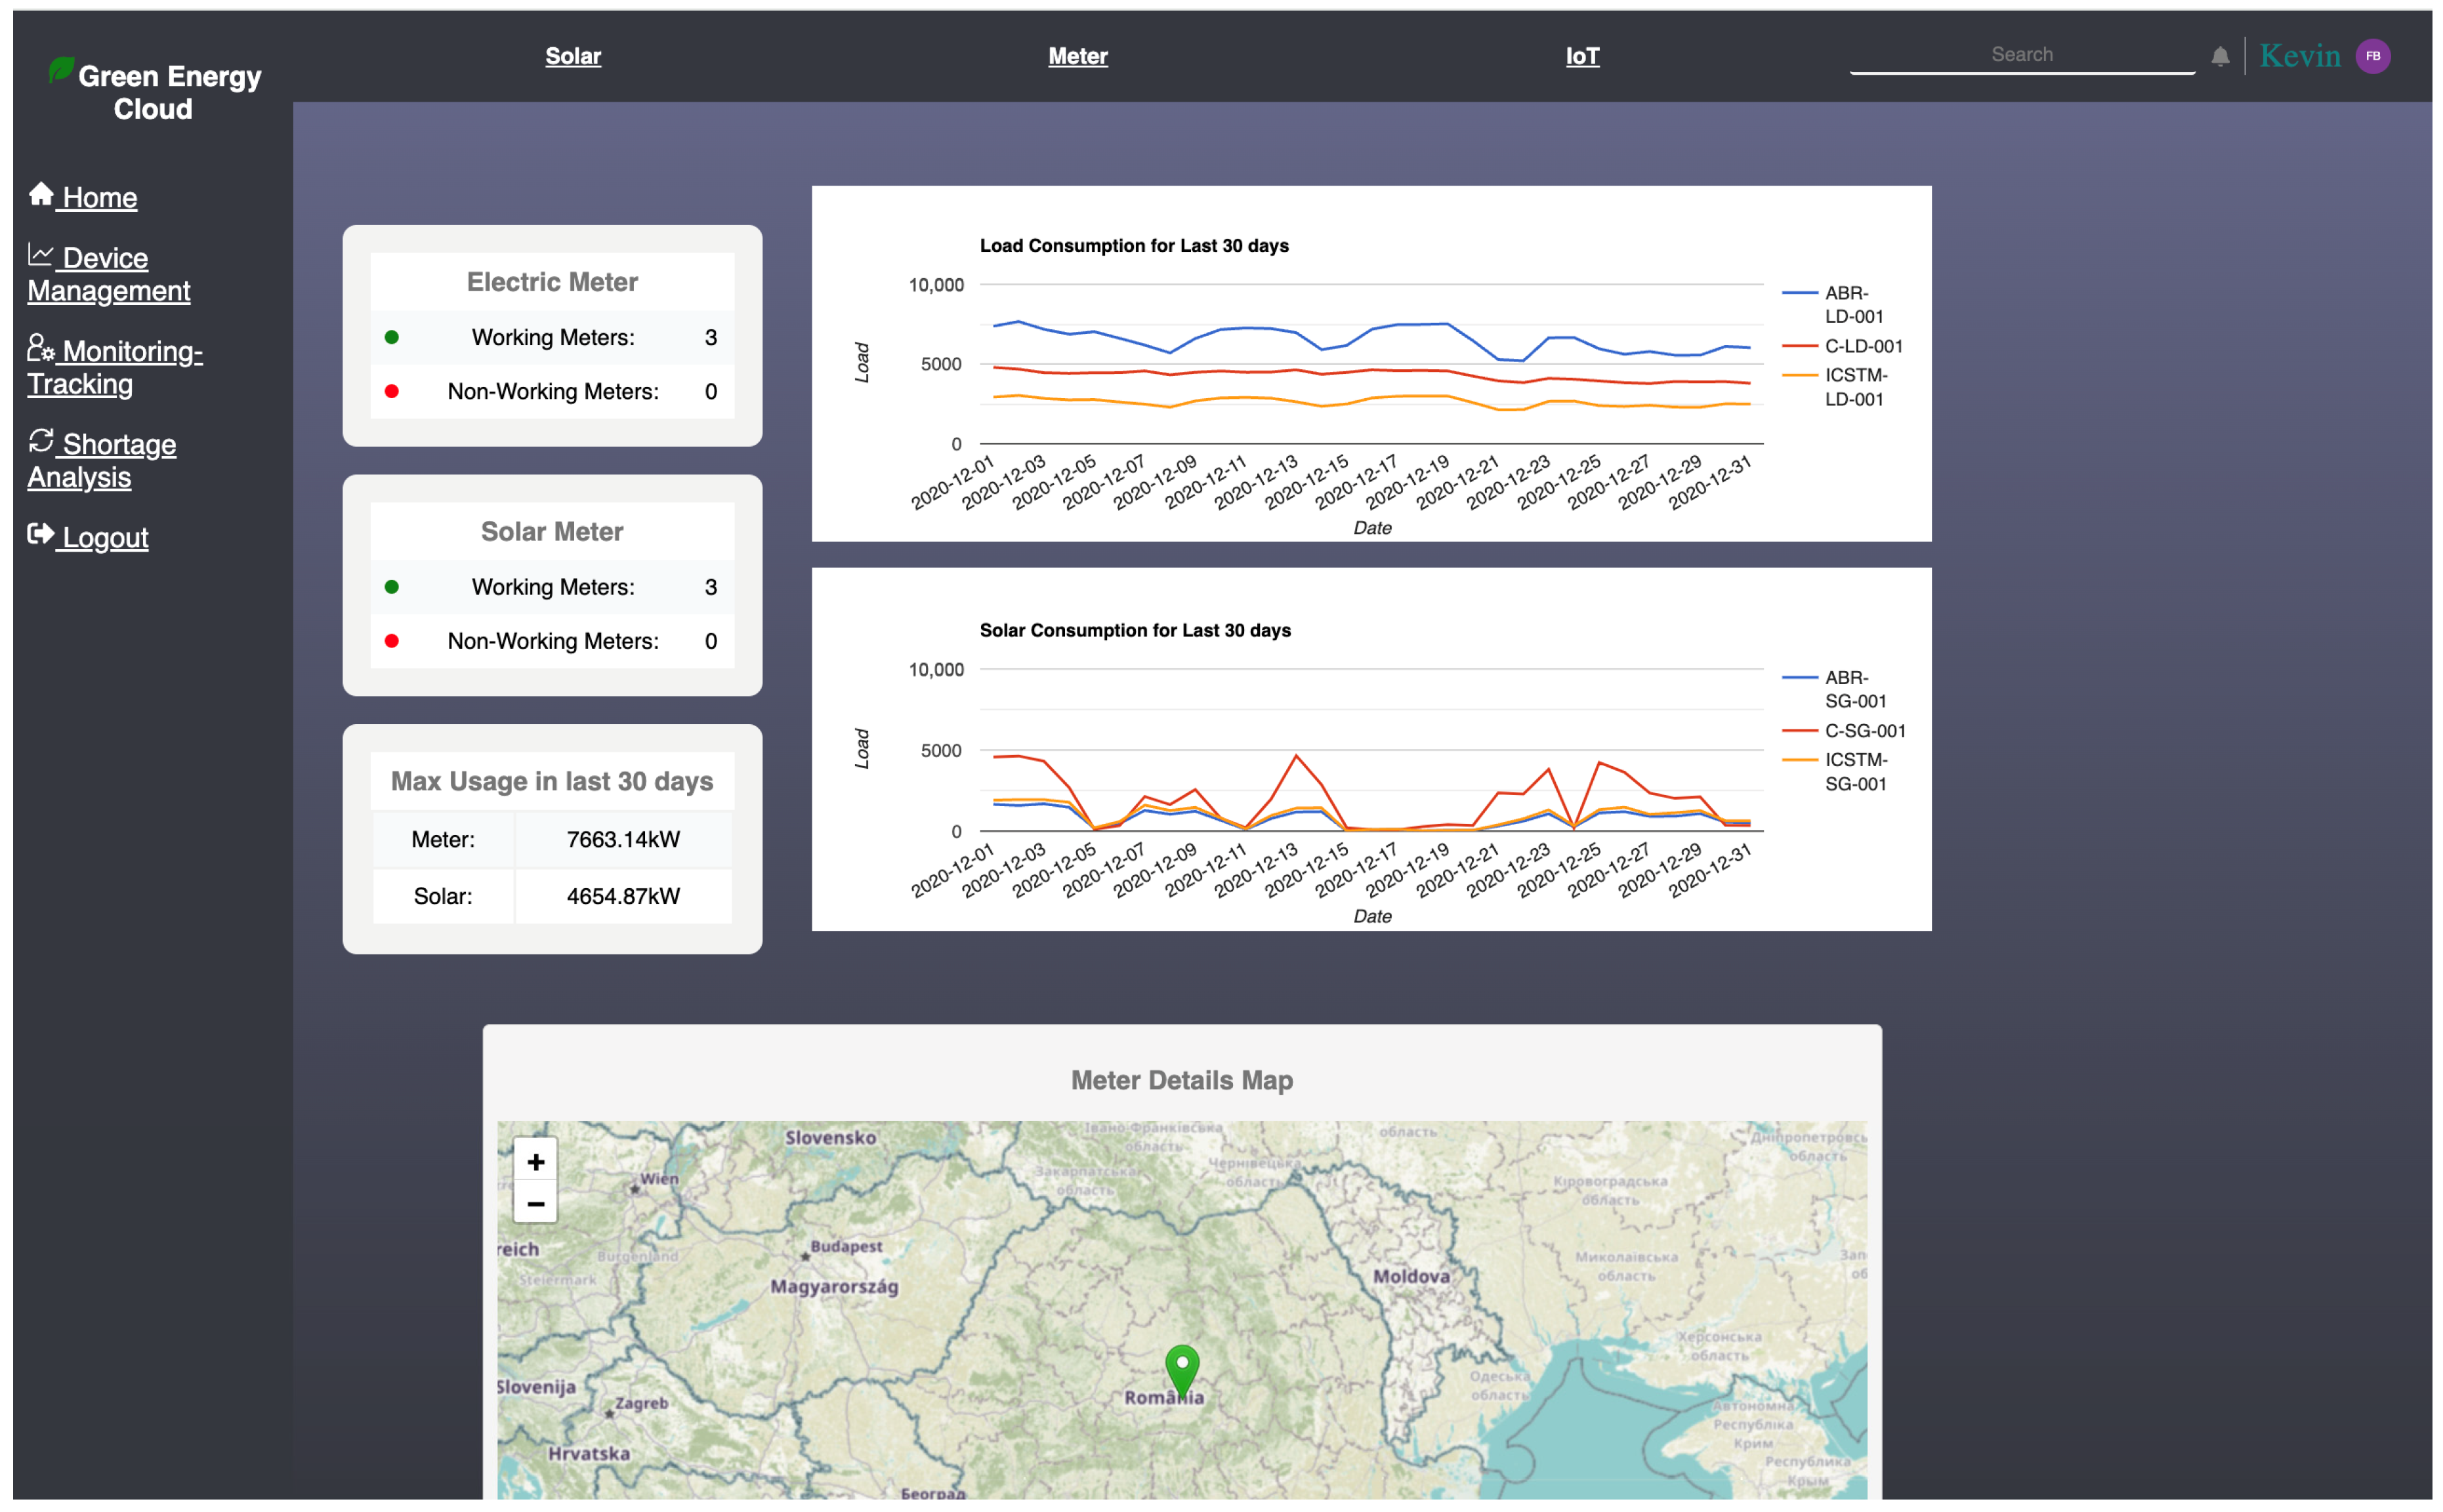Zoom in on the map with plus
Viewport: 2443px width, 1512px height.
tap(535, 1161)
